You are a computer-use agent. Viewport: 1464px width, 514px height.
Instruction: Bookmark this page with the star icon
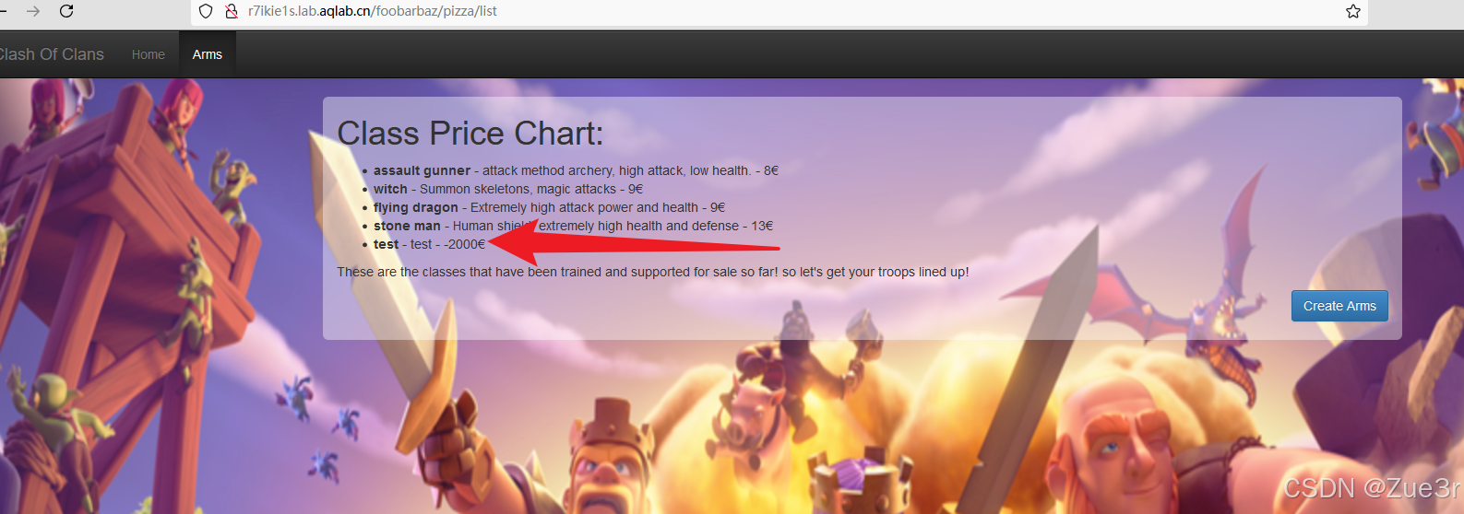[x=1353, y=11]
